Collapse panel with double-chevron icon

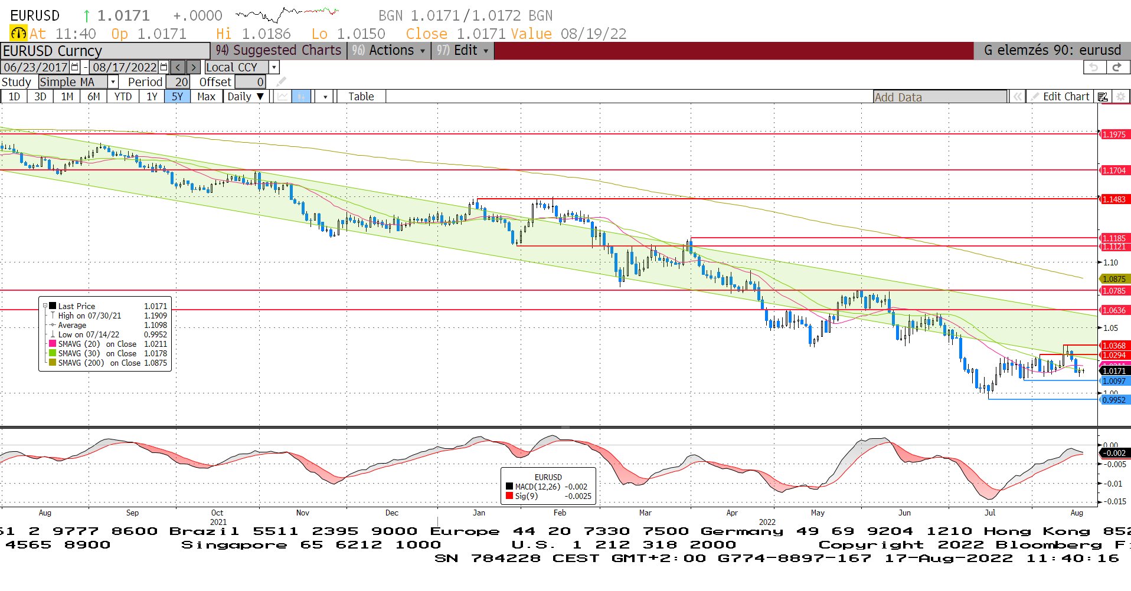1017,97
